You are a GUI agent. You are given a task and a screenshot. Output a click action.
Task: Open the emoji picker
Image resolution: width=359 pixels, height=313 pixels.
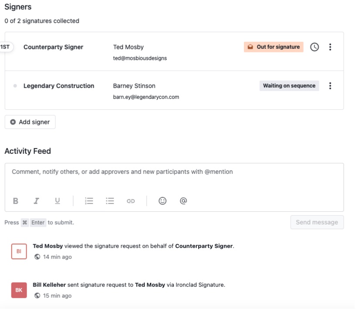pyautogui.click(x=163, y=201)
